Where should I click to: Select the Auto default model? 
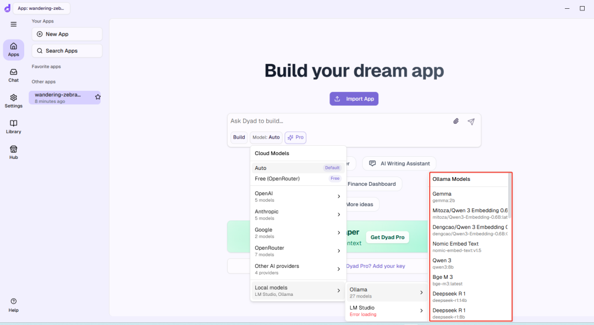pos(298,168)
